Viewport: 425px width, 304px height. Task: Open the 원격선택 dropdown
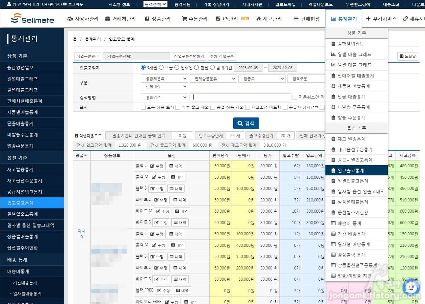point(155,4)
